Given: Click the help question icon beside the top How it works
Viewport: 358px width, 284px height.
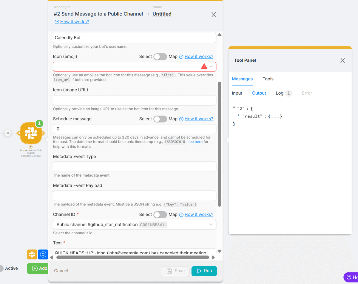Looking at the screenshot, I should pos(57,22).
